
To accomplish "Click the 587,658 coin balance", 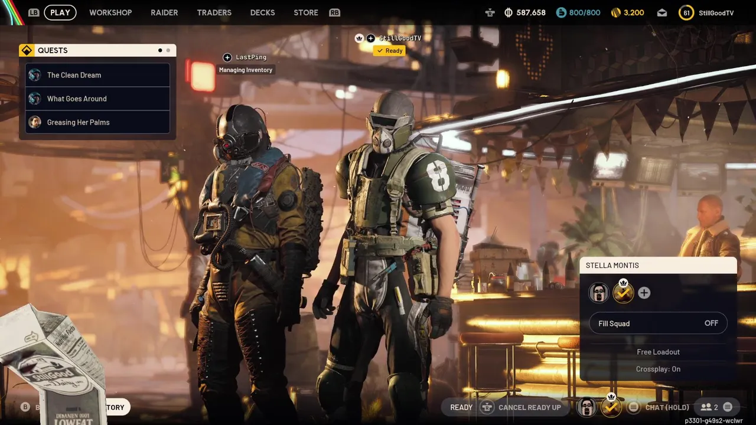I will (530, 12).
